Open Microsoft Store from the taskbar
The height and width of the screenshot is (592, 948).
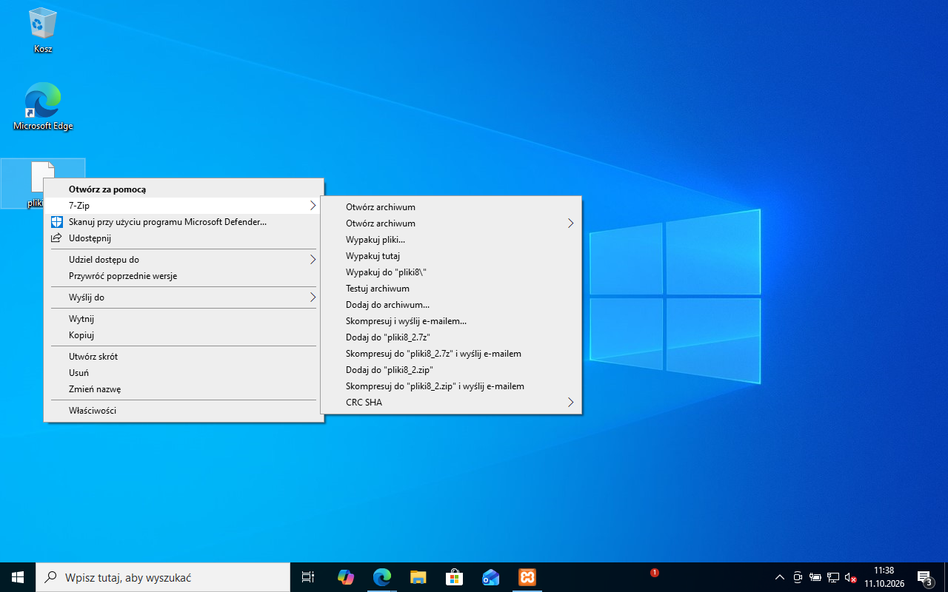tap(454, 577)
